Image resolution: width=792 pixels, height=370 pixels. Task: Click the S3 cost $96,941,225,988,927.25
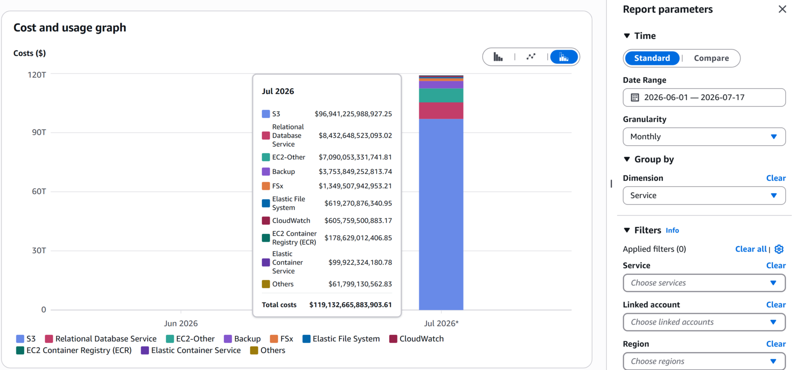click(353, 114)
